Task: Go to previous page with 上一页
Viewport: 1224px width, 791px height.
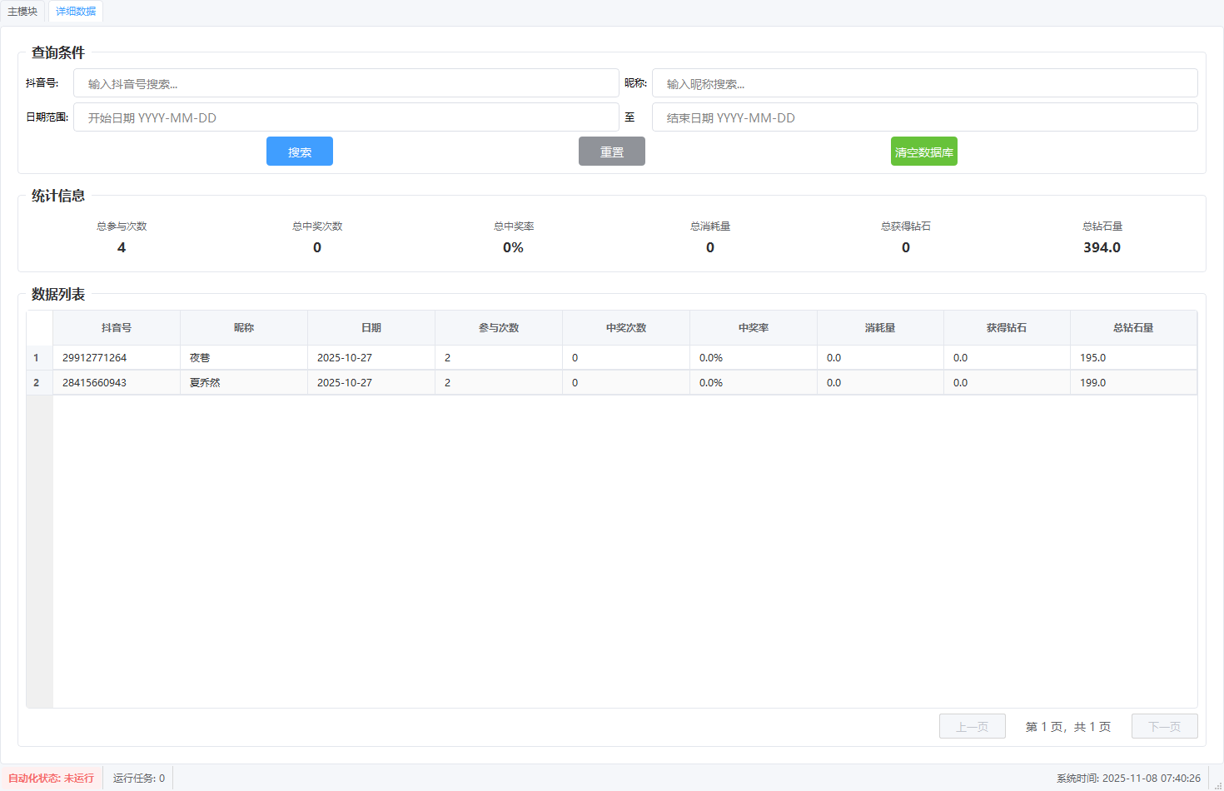Action: coord(972,726)
